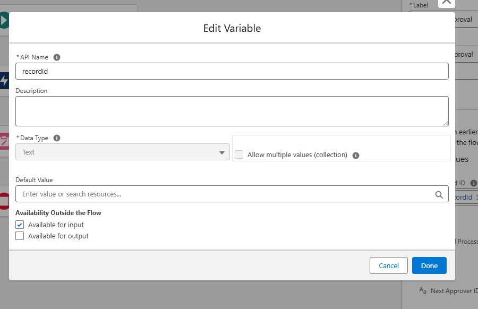The width and height of the screenshot is (478, 309).
Task: Click the Data Type dropdown arrow
Action: (222, 153)
